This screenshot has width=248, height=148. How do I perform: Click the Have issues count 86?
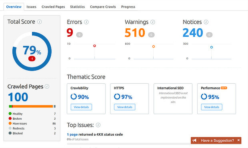coord(54,124)
